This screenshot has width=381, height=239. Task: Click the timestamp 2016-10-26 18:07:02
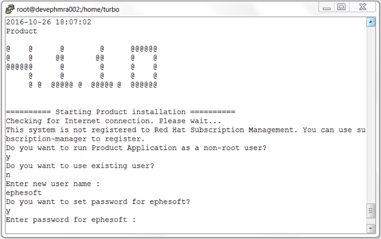click(x=48, y=22)
